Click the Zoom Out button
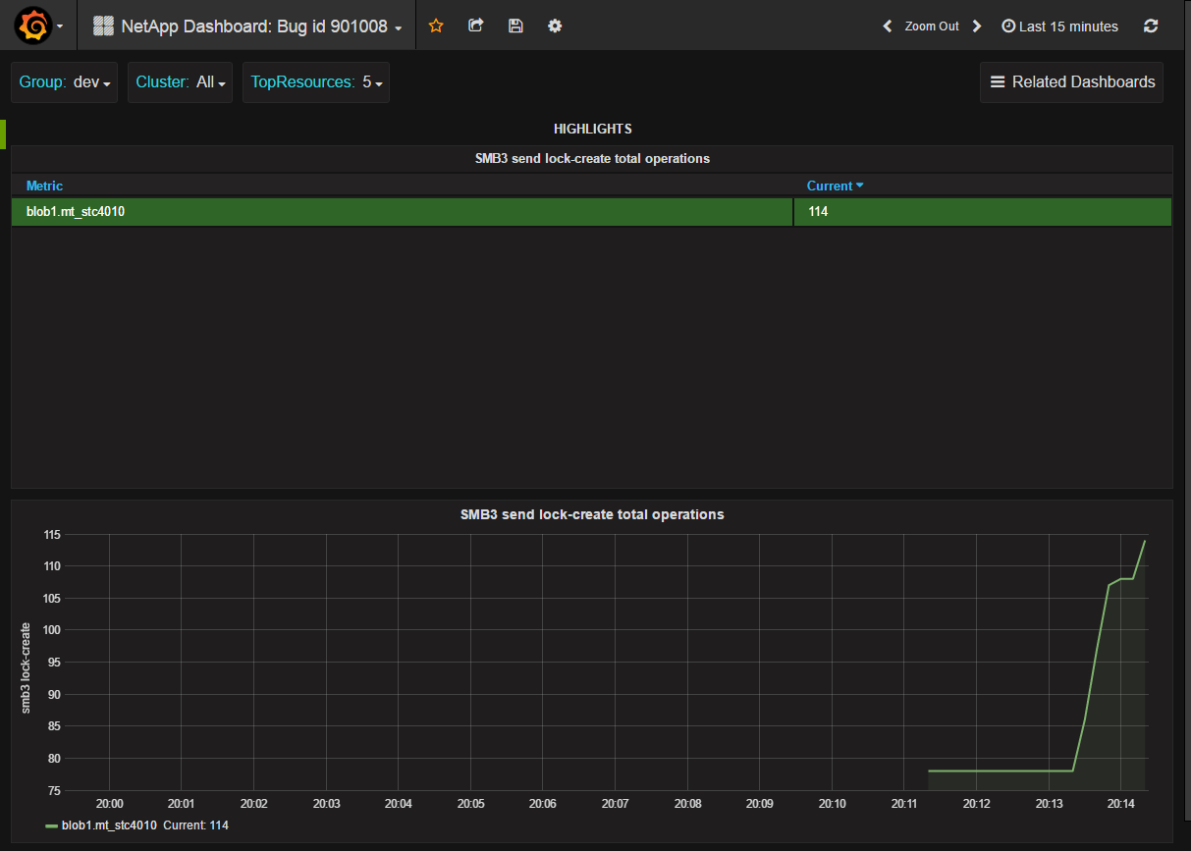Screen dimensions: 1191x851 (x=932, y=27)
